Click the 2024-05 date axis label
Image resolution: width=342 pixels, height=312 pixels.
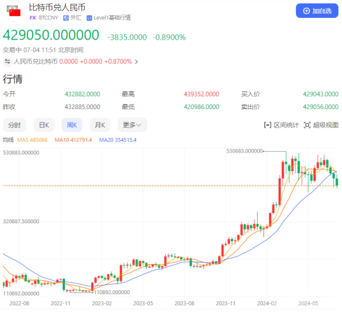308,304
